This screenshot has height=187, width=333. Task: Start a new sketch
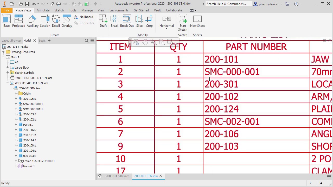[183, 23]
